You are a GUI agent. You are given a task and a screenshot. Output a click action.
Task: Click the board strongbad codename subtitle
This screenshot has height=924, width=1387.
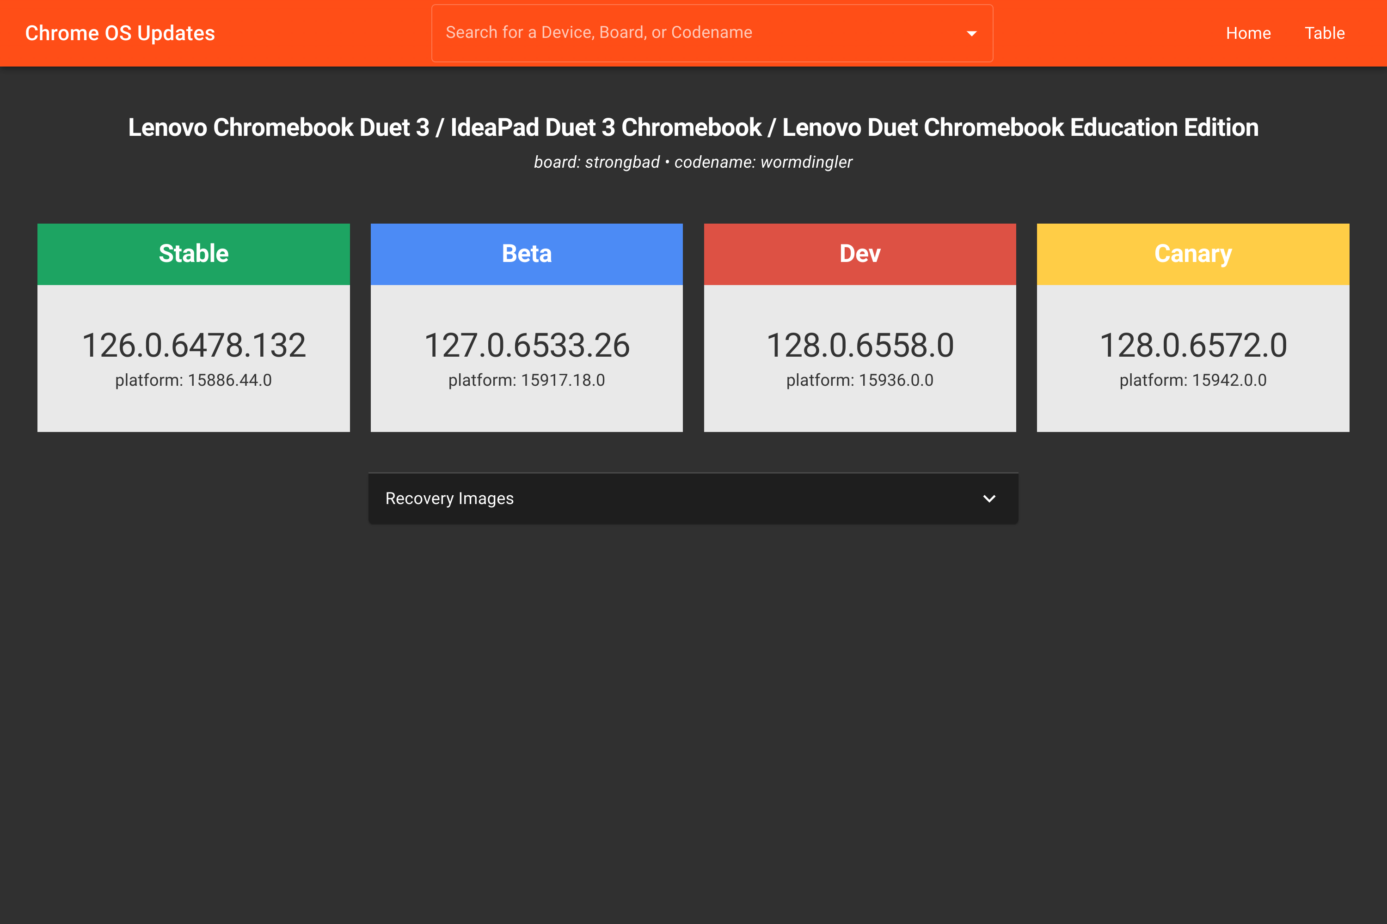[693, 162]
